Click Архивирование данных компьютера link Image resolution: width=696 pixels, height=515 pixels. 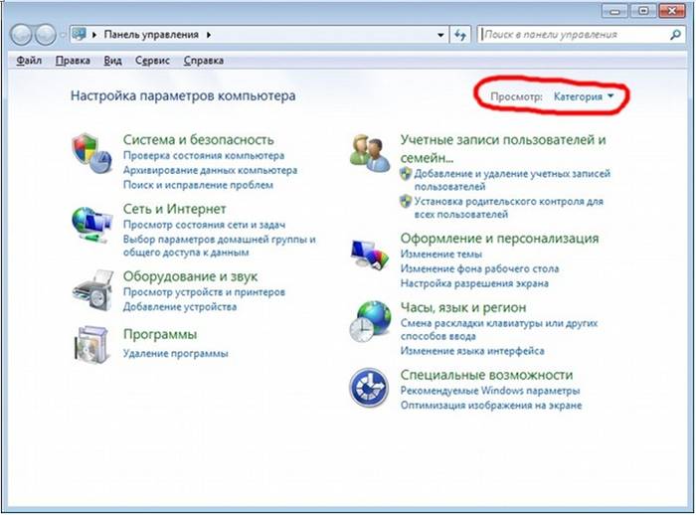coord(210,170)
